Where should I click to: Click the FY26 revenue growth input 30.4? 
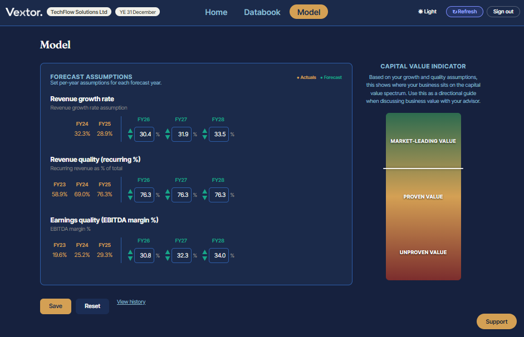[x=144, y=134]
